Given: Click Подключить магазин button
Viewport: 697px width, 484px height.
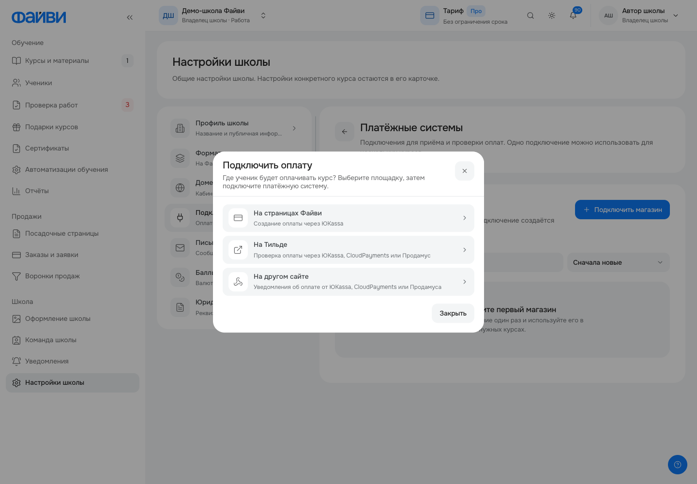Looking at the screenshot, I should click(622, 210).
